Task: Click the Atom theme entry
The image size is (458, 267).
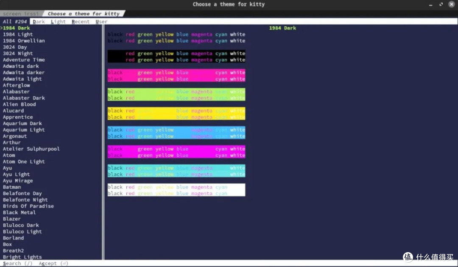Action: point(9,155)
